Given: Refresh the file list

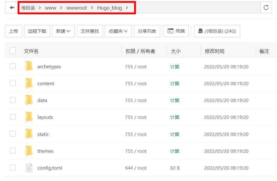Looking at the screenshot, I should [266, 8].
